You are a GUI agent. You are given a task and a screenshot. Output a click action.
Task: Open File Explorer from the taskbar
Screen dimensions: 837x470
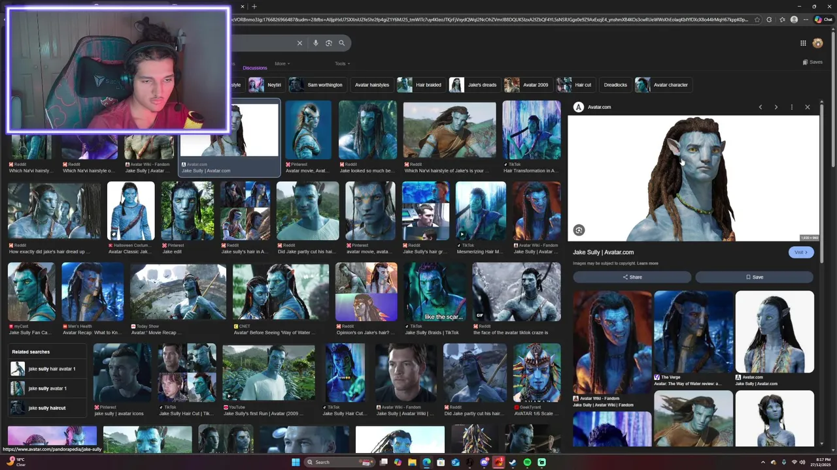[412, 462]
